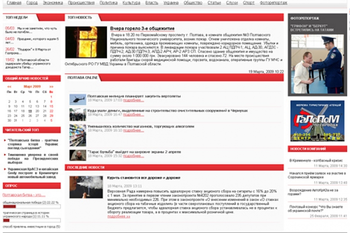350x233 pixels.
Task: Open the Экономика menu section
Action: click(53, 3)
